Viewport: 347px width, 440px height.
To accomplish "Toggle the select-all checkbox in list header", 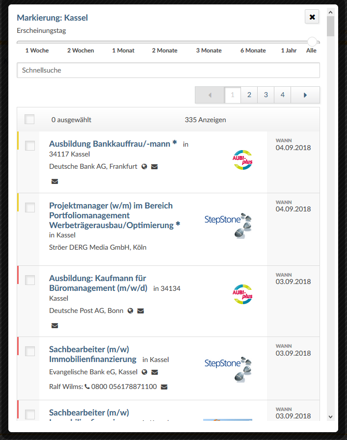I will pyautogui.click(x=30, y=120).
